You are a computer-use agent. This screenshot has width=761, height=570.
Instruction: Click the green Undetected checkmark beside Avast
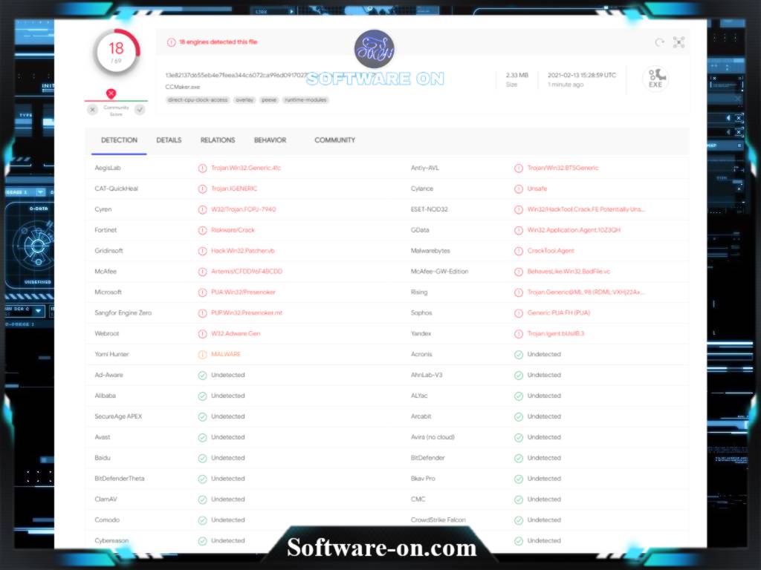point(201,437)
